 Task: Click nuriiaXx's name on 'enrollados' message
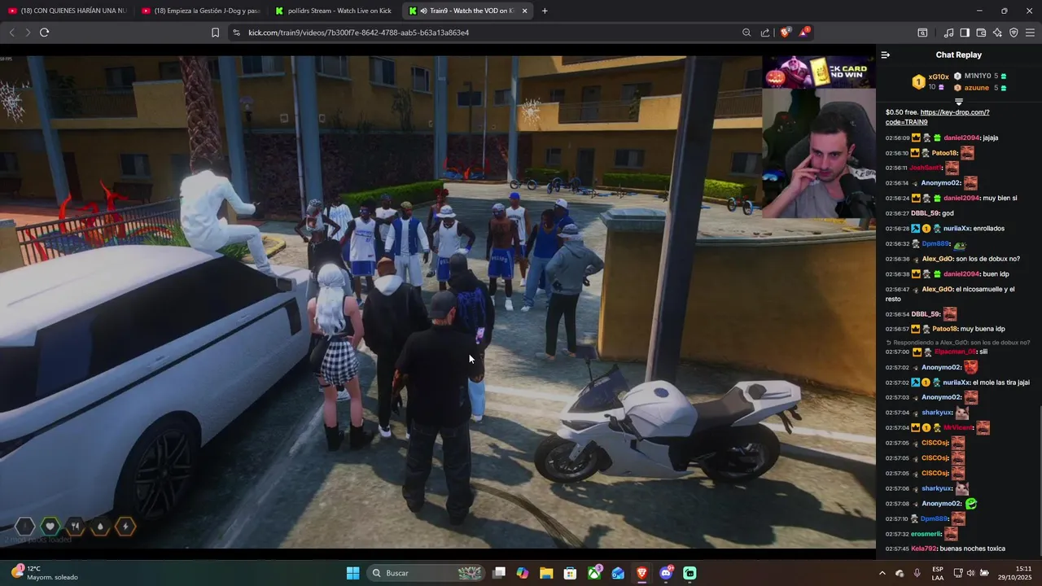coord(957,229)
